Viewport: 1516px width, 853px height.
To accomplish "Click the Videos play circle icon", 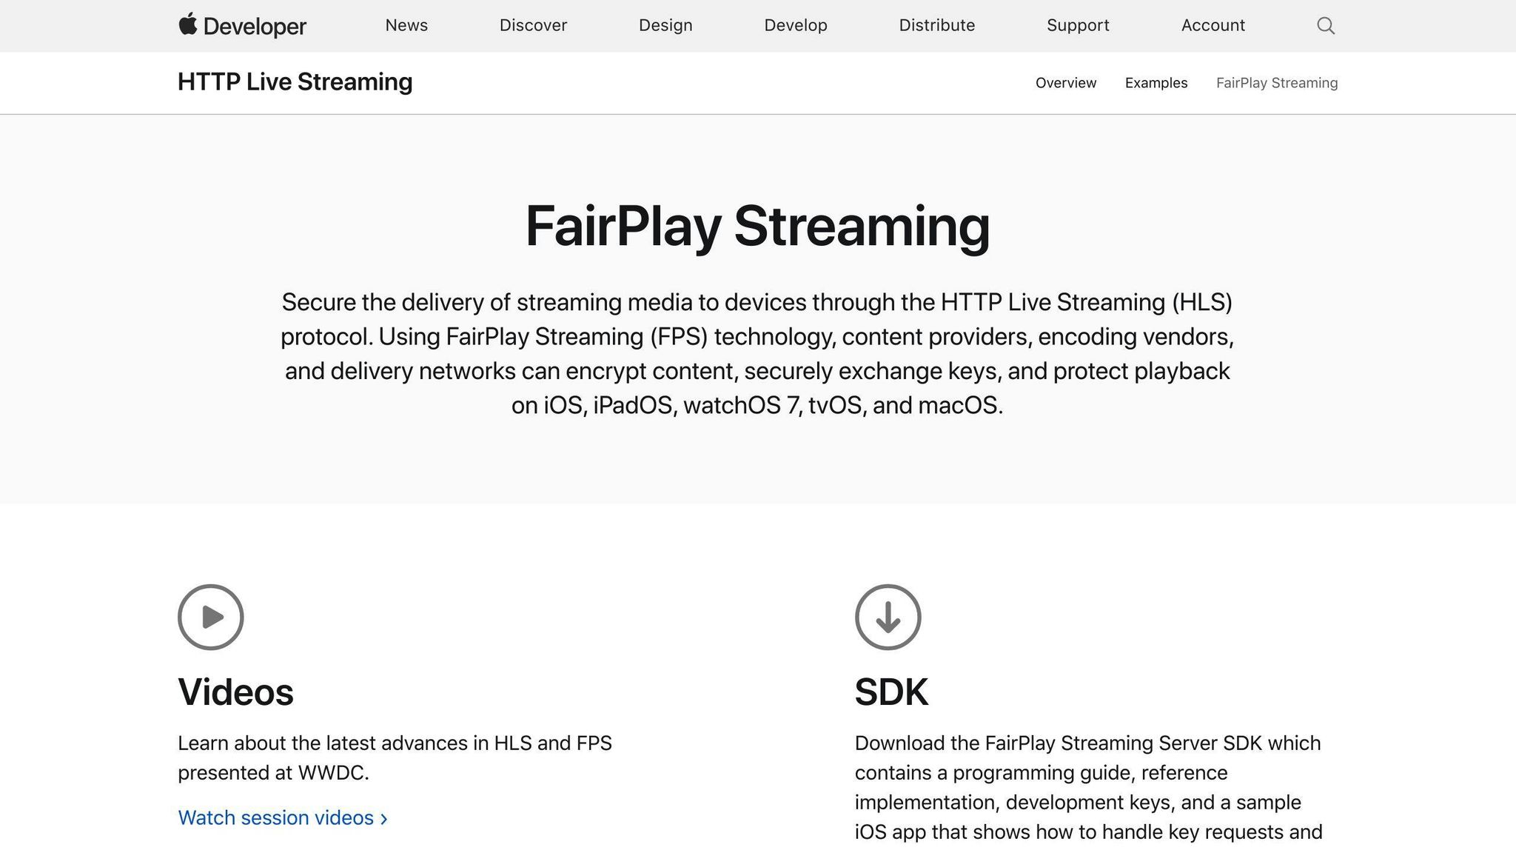I will [211, 617].
